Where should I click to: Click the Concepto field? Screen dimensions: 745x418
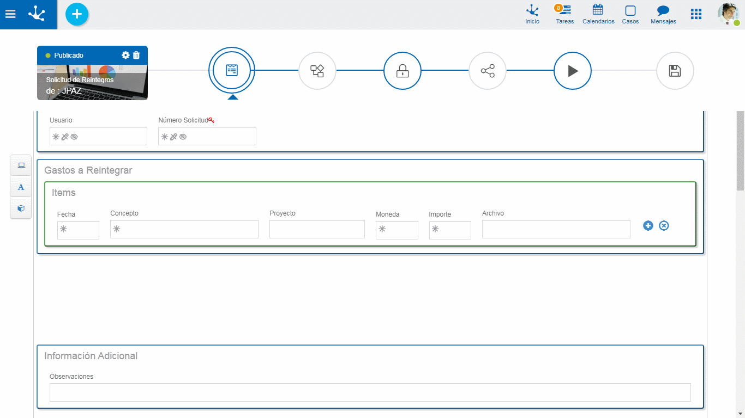coord(184,229)
